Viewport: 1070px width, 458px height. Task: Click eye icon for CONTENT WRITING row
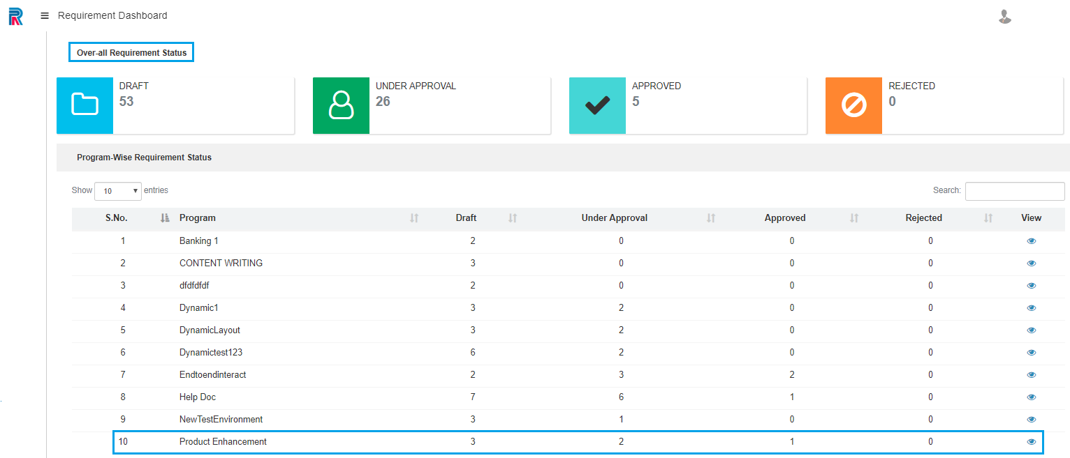(1031, 264)
